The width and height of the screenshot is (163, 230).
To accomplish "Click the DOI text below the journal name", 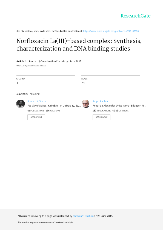I will coord(31,66).
